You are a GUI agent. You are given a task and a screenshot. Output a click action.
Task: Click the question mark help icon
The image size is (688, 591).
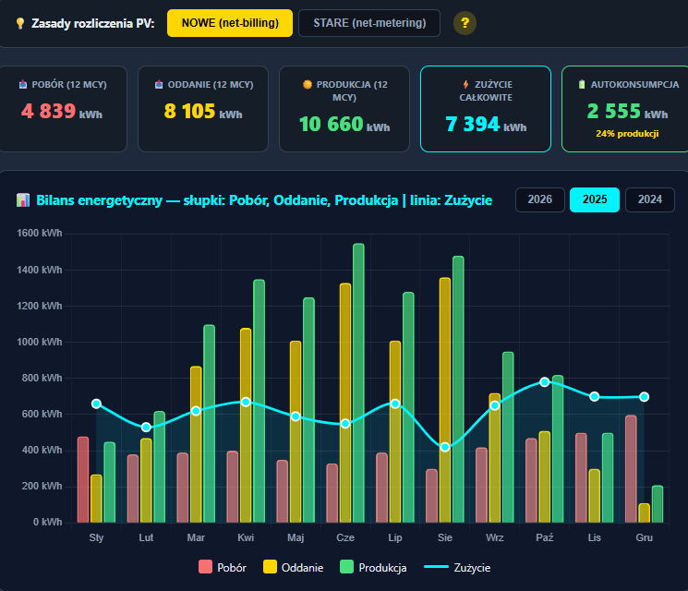click(466, 23)
